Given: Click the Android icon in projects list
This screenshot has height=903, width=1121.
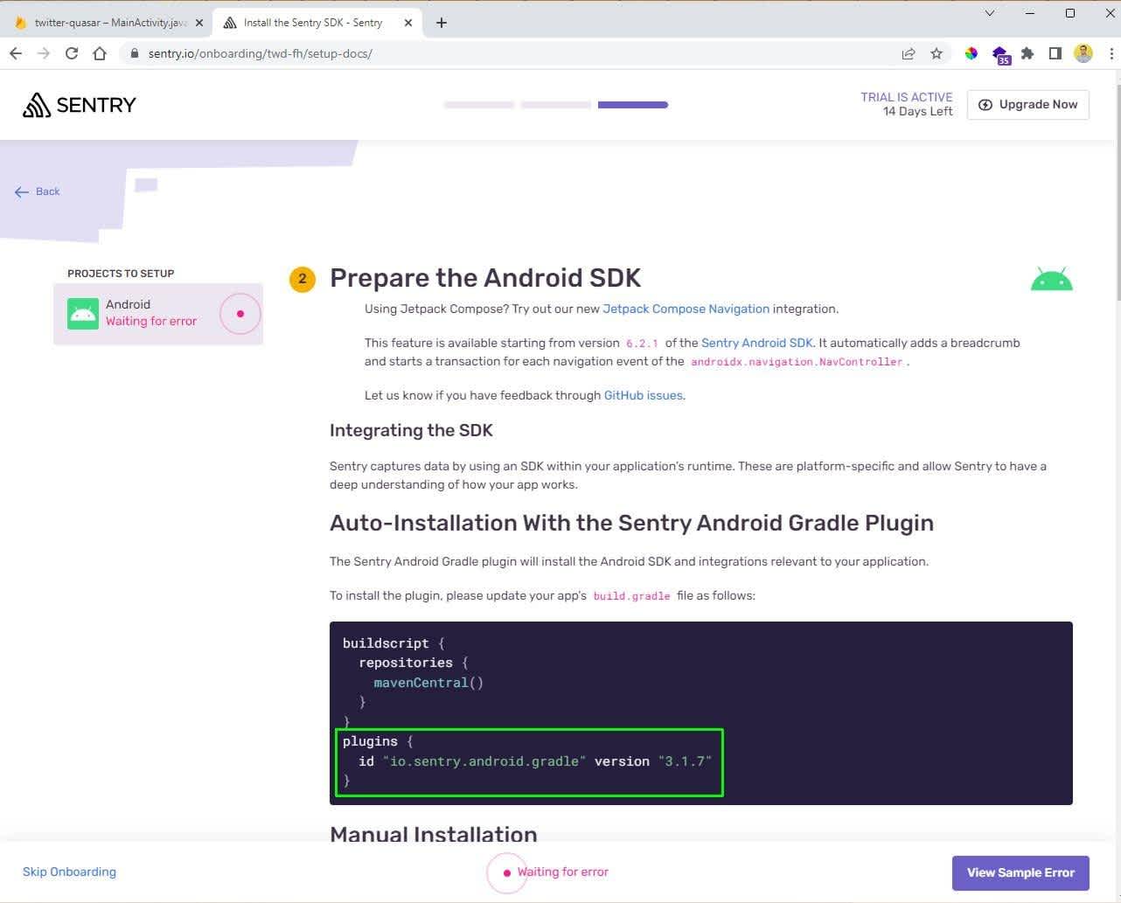Looking at the screenshot, I should click(83, 314).
